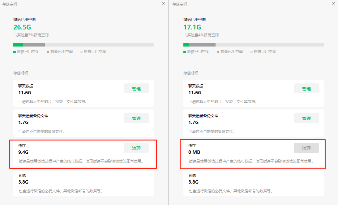Open backup file management in the right window
The width and height of the screenshot is (338, 205).
pos(306,118)
